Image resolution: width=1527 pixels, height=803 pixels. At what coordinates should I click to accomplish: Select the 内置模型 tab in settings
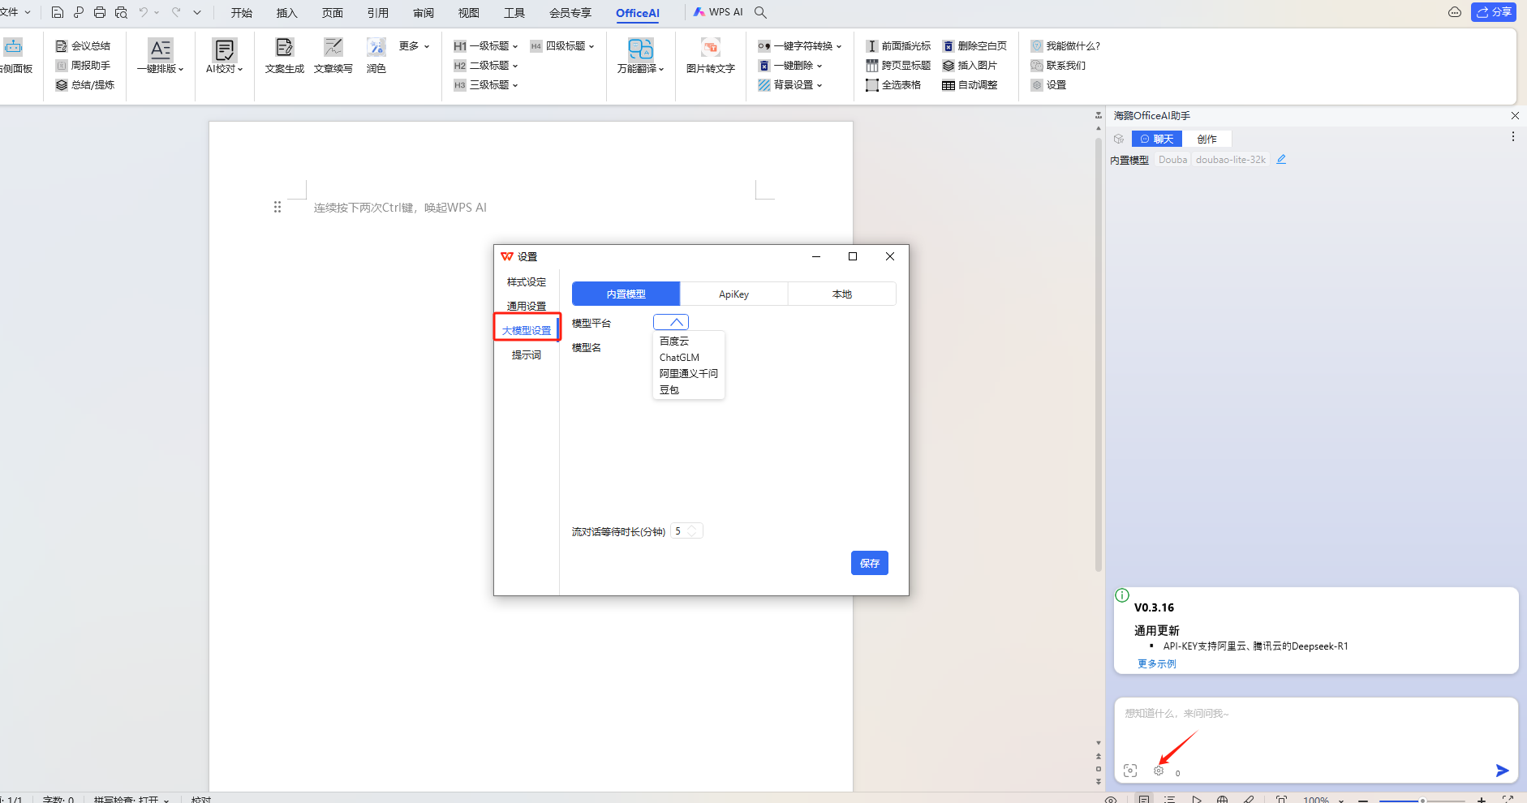[x=626, y=294]
